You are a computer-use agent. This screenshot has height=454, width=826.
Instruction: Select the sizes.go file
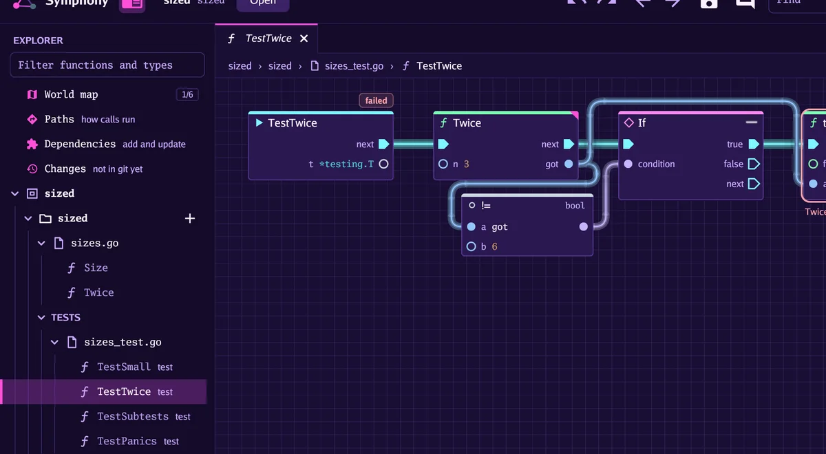[x=94, y=243]
